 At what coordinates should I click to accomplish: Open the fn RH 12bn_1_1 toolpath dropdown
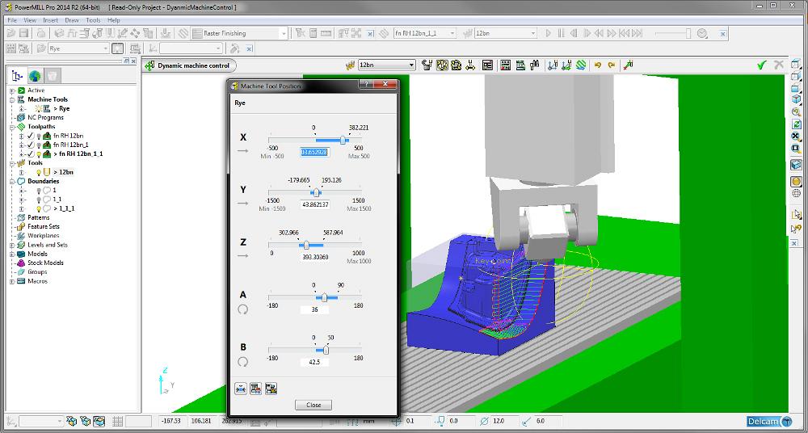coord(452,33)
